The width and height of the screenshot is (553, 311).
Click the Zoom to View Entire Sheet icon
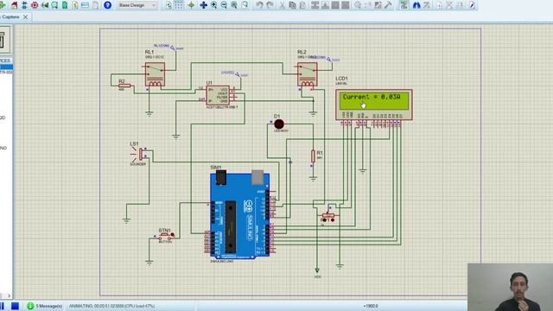tap(234, 5)
